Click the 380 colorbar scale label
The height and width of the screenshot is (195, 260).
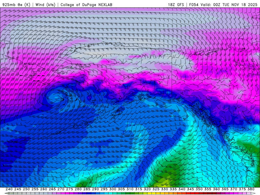(251, 189)
